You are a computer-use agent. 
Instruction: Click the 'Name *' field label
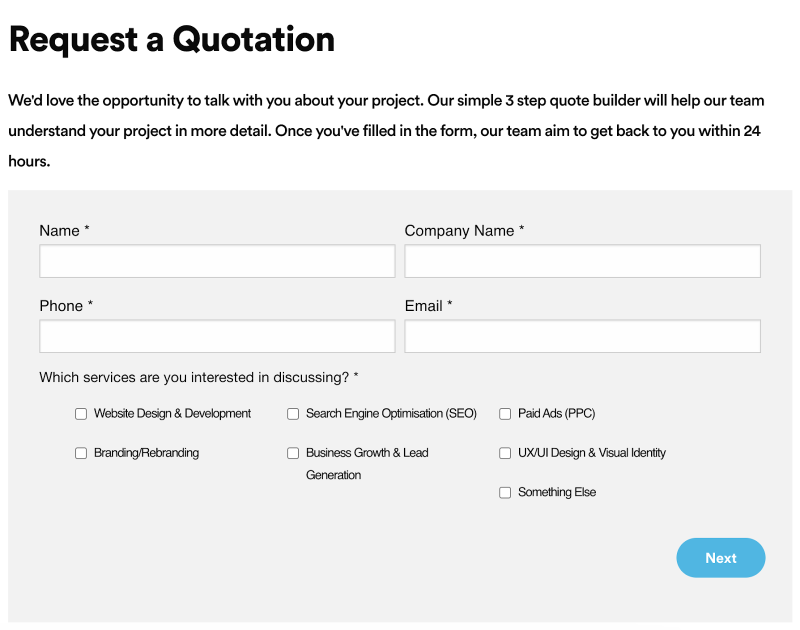pyautogui.click(x=60, y=230)
